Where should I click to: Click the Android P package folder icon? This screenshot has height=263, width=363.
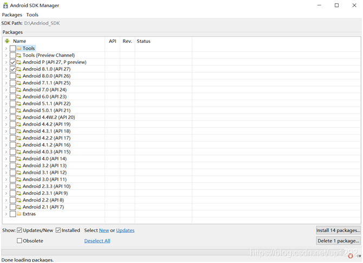19,62
